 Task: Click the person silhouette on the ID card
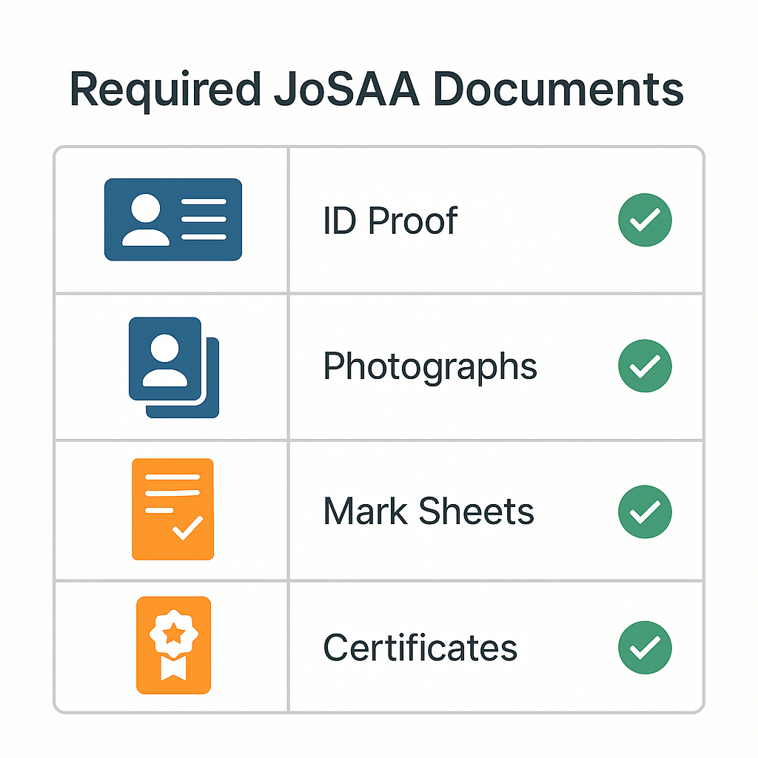[x=146, y=220]
